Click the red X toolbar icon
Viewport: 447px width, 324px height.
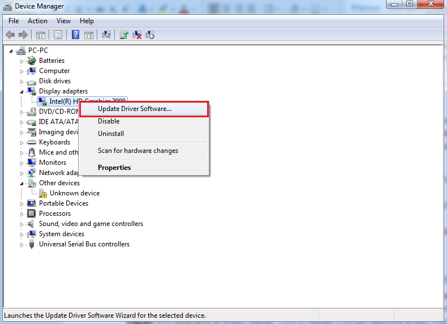pos(137,35)
